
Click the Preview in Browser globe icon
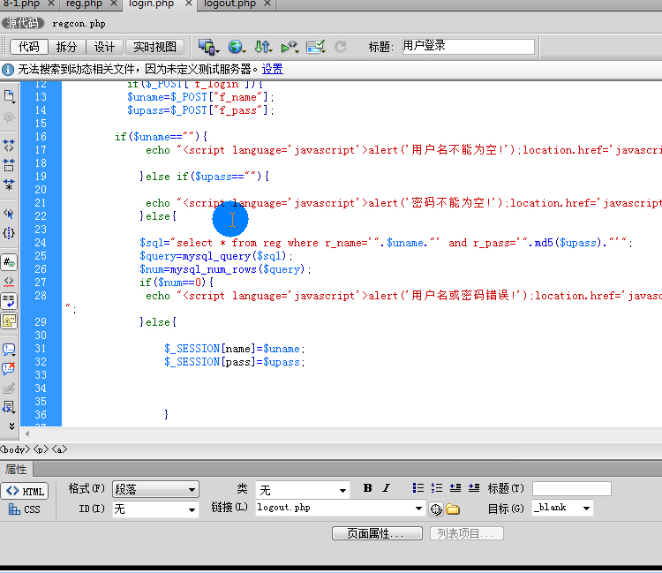pos(236,47)
